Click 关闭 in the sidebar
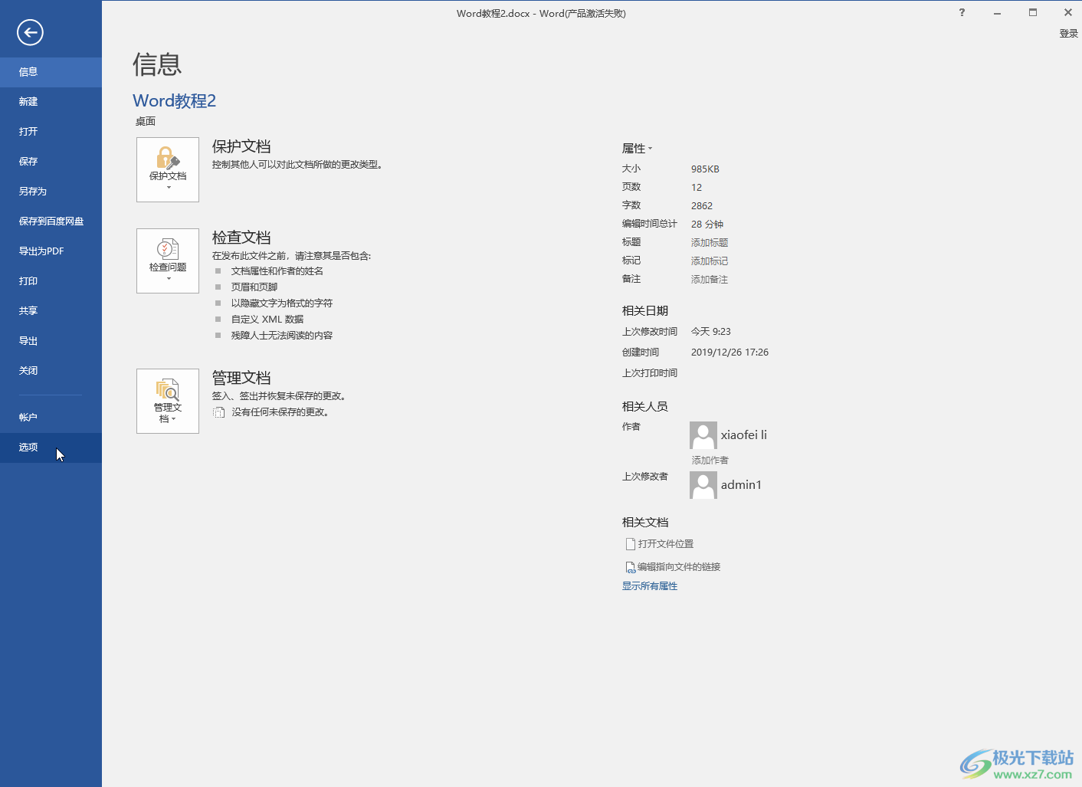Screen dimensions: 1082x787 [x=51, y=371]
